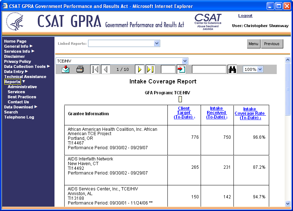Image resolution: width=293 pixels, height=211 pixels.
Task: Open Data Collection Tools sidebar menu
Action: pos(25,66)
